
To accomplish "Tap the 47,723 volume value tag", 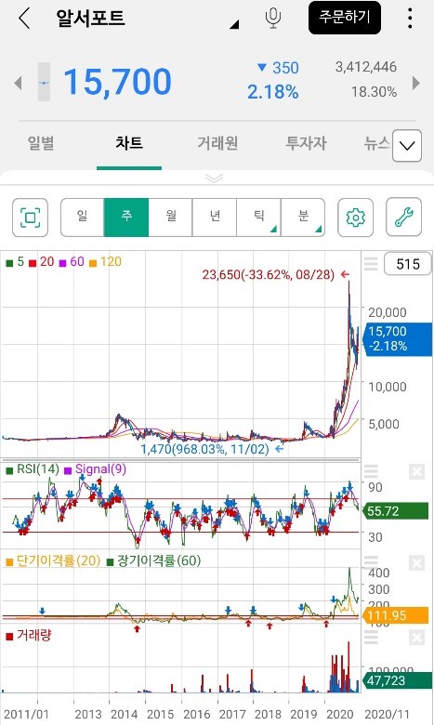I will (x=397, y=680).
